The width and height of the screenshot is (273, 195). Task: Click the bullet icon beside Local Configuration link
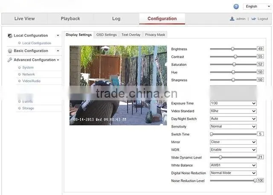pyautogui.click(x=19, y=43)
